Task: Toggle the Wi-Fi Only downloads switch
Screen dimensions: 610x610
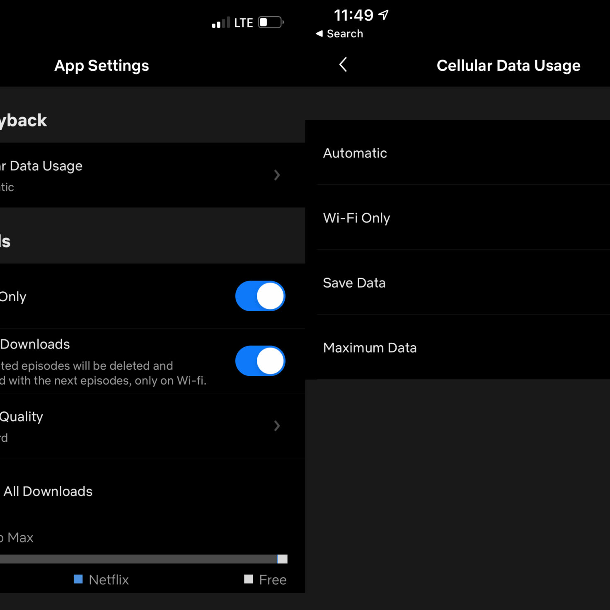Action: tap(260, 296)
